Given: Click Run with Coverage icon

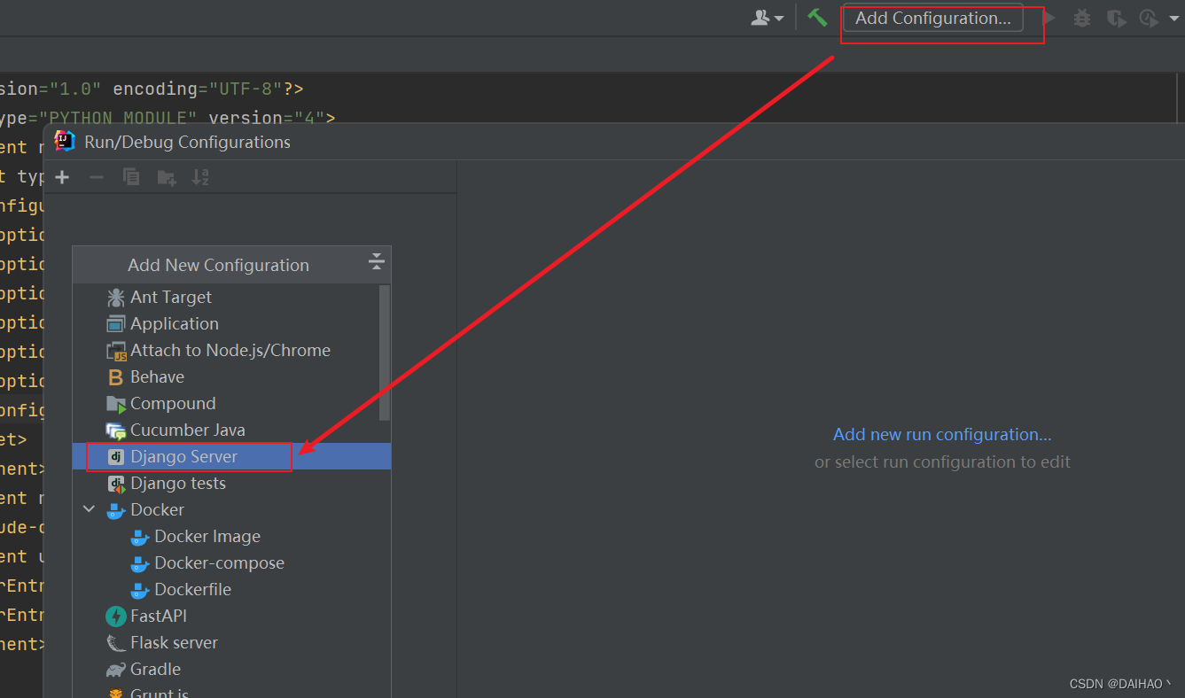Looking at the screenshot, I should click(x=1116, y=18).
